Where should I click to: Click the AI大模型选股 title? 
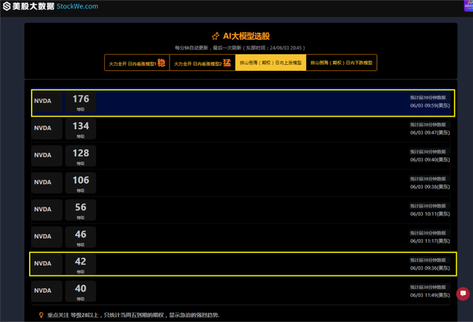click(246, 36)
